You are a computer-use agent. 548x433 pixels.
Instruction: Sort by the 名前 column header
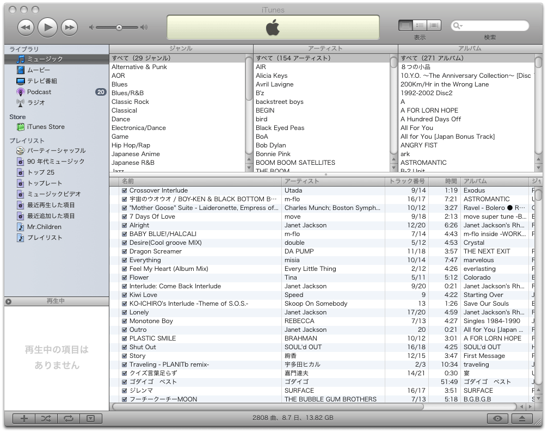[201, 181]
